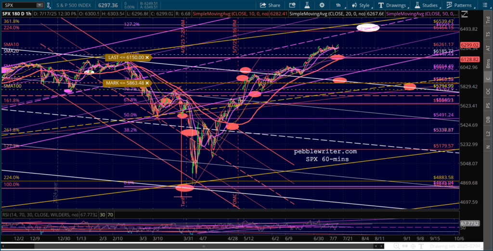Click the white ellipse marker near 6493 level

point(368,27)
